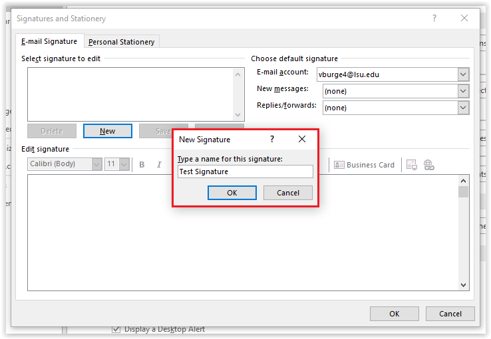Close the Signatures and Stationery window

[464, 18]
